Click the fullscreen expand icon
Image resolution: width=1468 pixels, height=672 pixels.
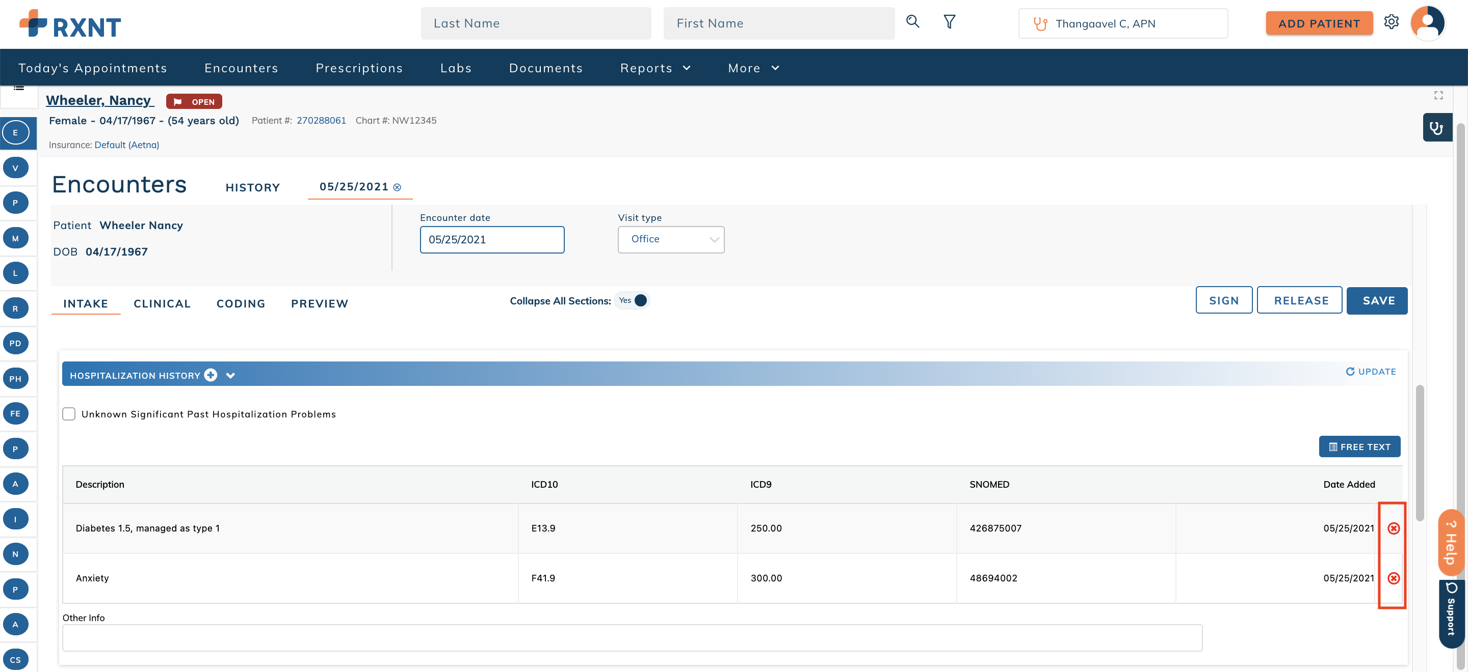coord(1438,95)
